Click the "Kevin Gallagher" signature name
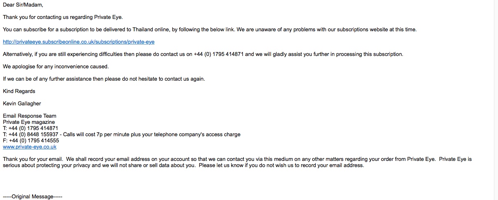Screen dimensions: 498x200 coord(22,104)
